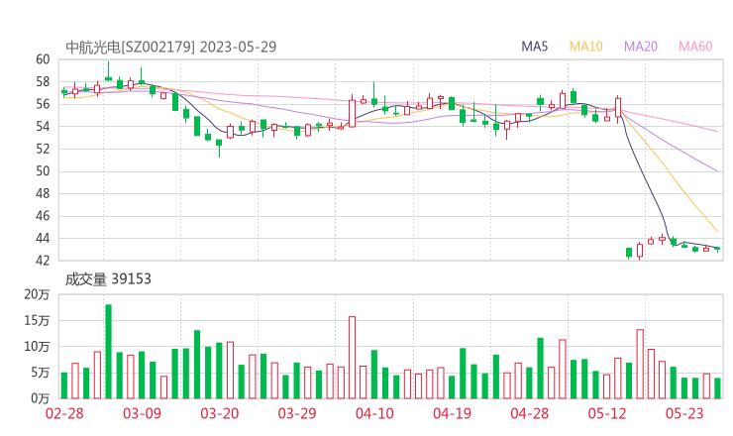This screenshot has width=733, height=436.
Task: Click the last candlestick on the right
Action: pyautogui.click(x=717, y=249)
